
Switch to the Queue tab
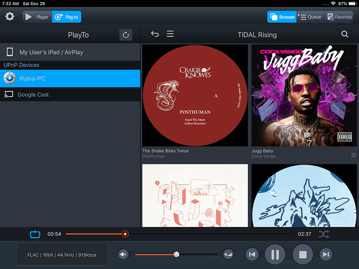310,17
